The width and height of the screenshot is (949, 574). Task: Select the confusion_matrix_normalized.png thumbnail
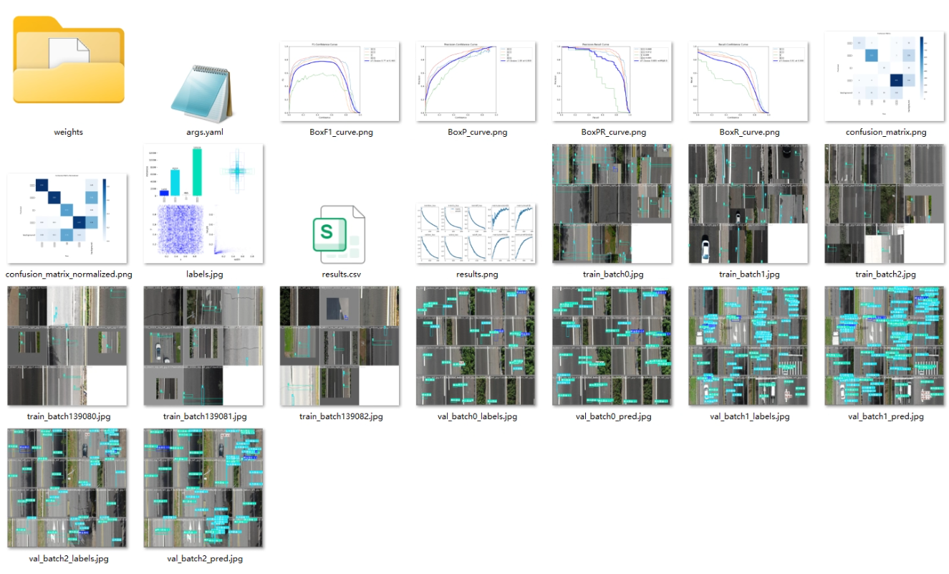[x=68, y=218]
